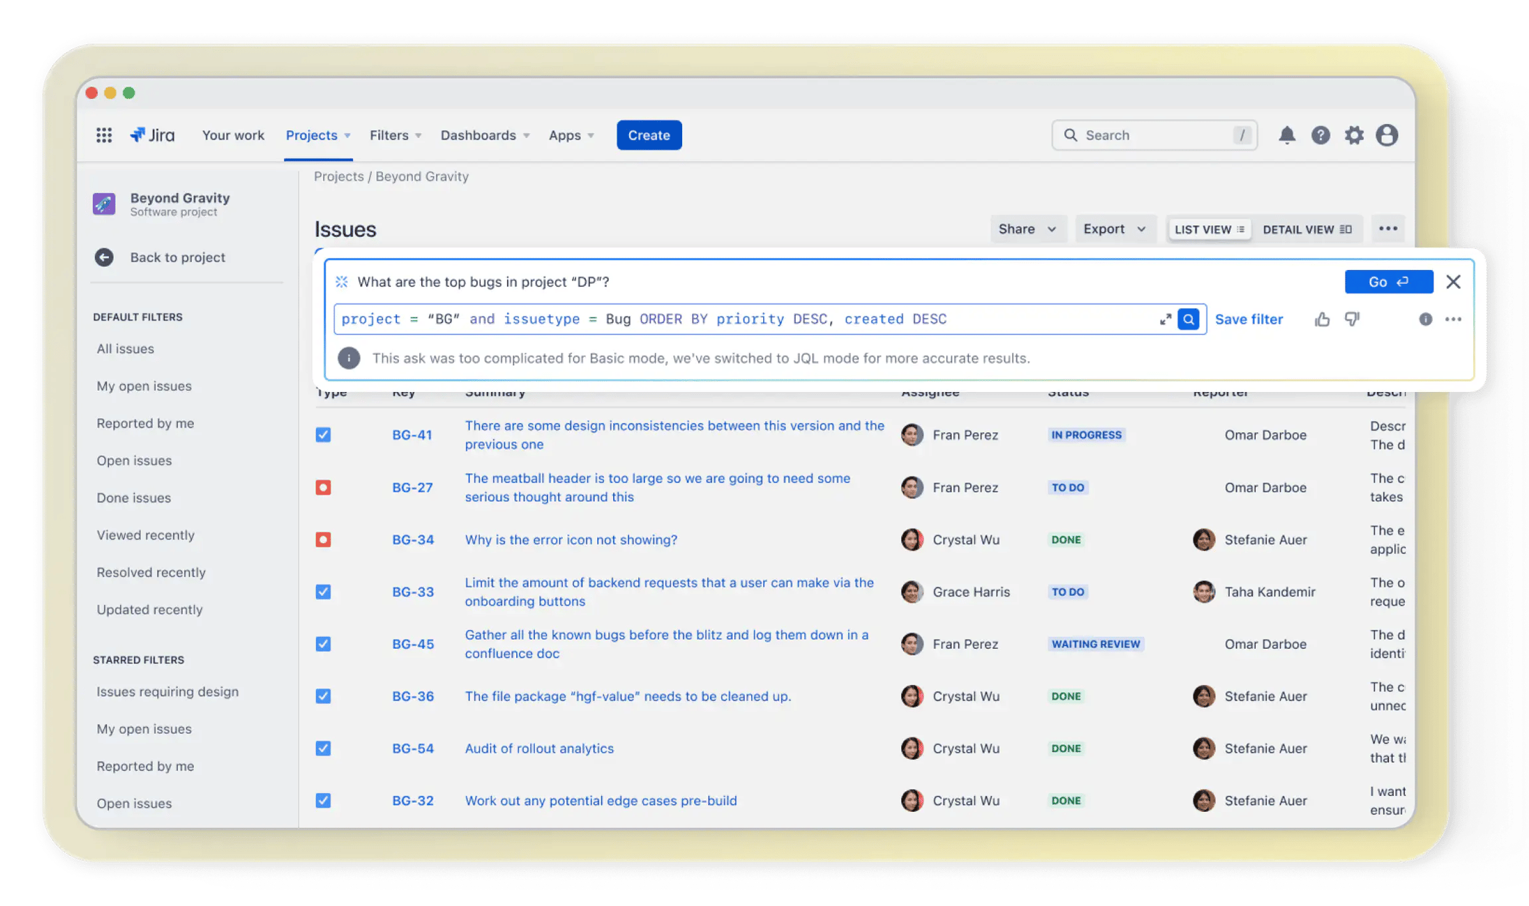1529x906 pixels.
Task: Click the bug type icon for BG-27
Action: click(x=323, y=488)
